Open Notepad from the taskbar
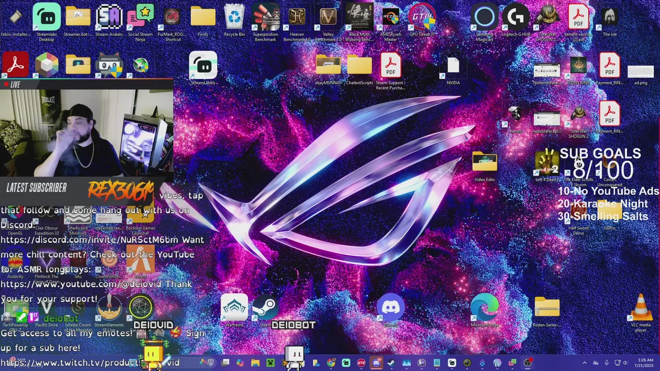 [437, 363]
